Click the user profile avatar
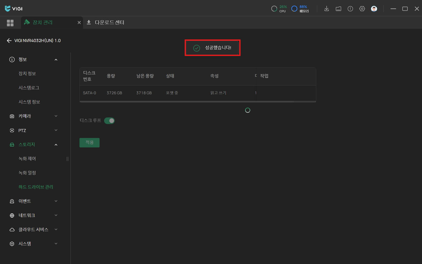 374,9
